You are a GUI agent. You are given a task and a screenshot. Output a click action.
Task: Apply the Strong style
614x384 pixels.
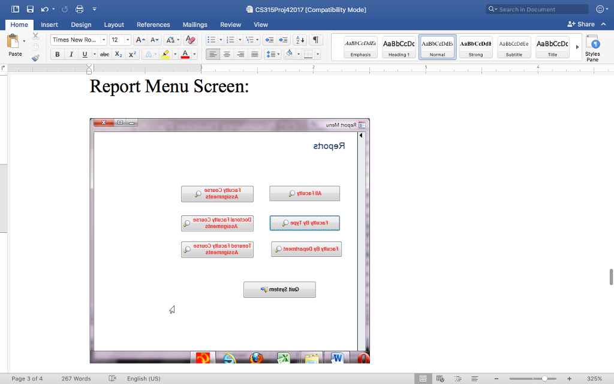475,47
